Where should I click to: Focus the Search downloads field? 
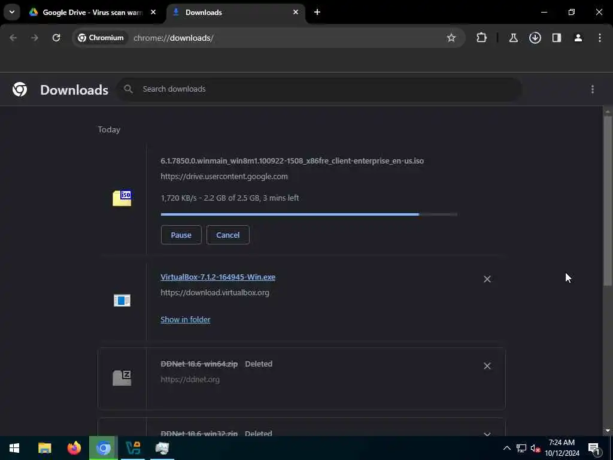318,89
